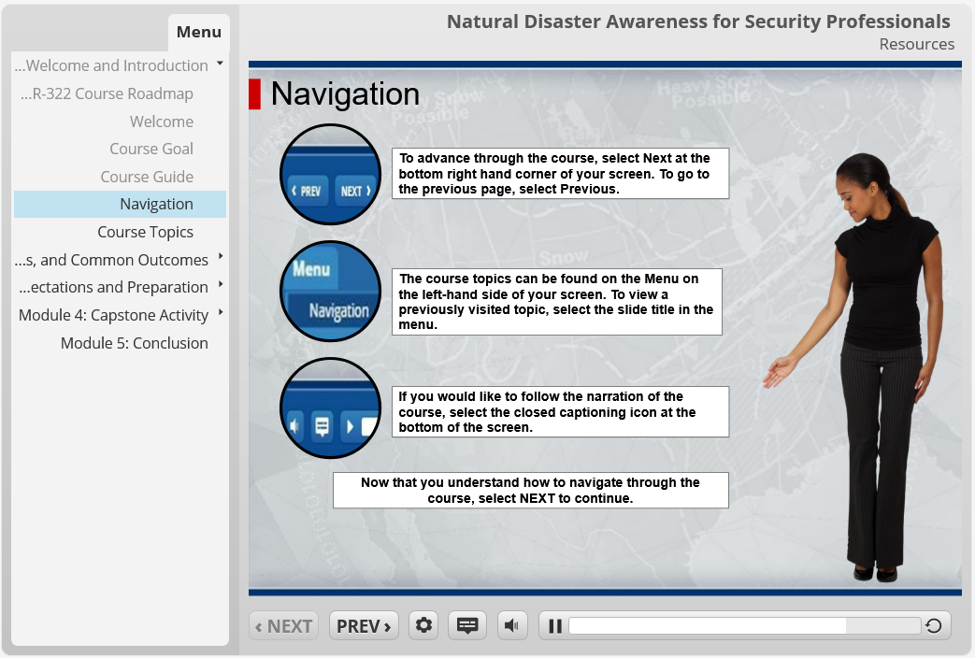Viewport: 975px width, 658px height.
Task: Open the Course Goal slide
Action: click(x=151, y=150)
